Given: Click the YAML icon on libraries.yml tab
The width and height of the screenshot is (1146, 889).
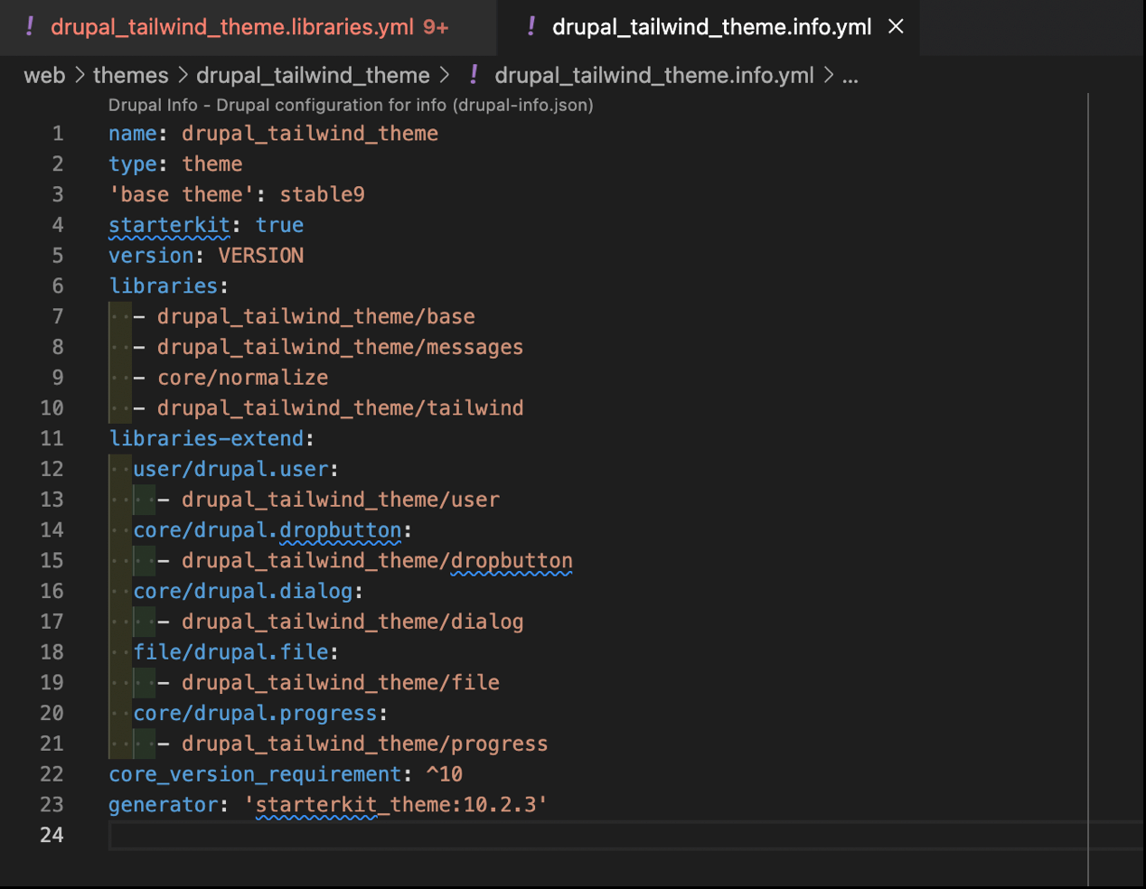Looking at the screenshot, I should click(x=30, y=27).
